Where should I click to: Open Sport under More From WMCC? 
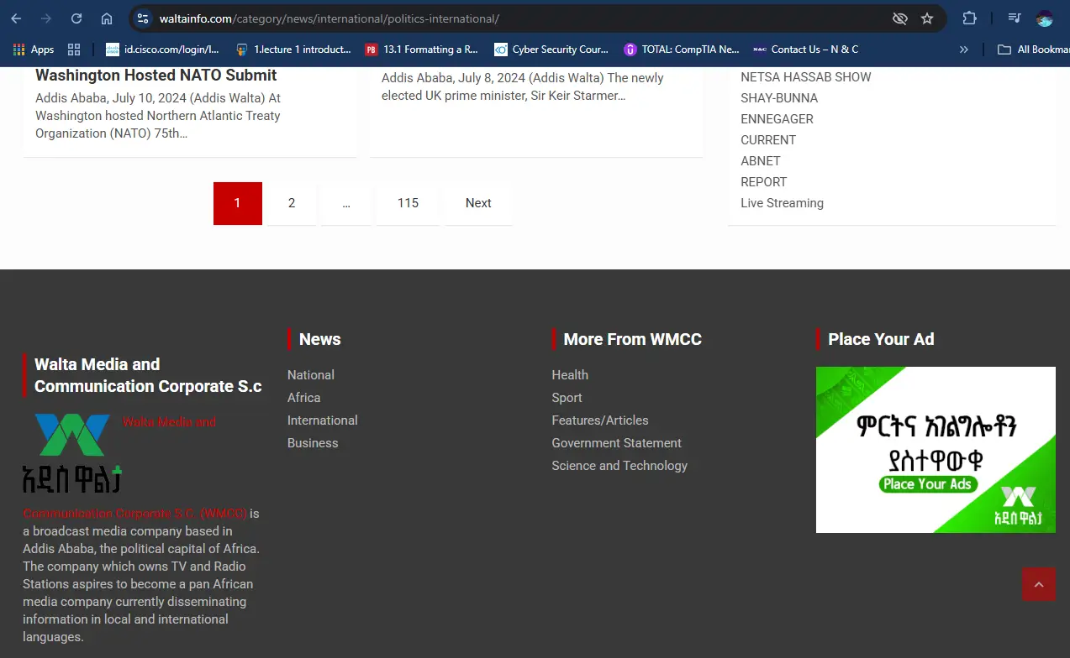coord(567,398)
